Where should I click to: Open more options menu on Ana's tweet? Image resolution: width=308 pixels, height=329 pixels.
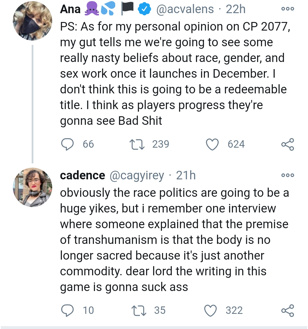(287, 9)
